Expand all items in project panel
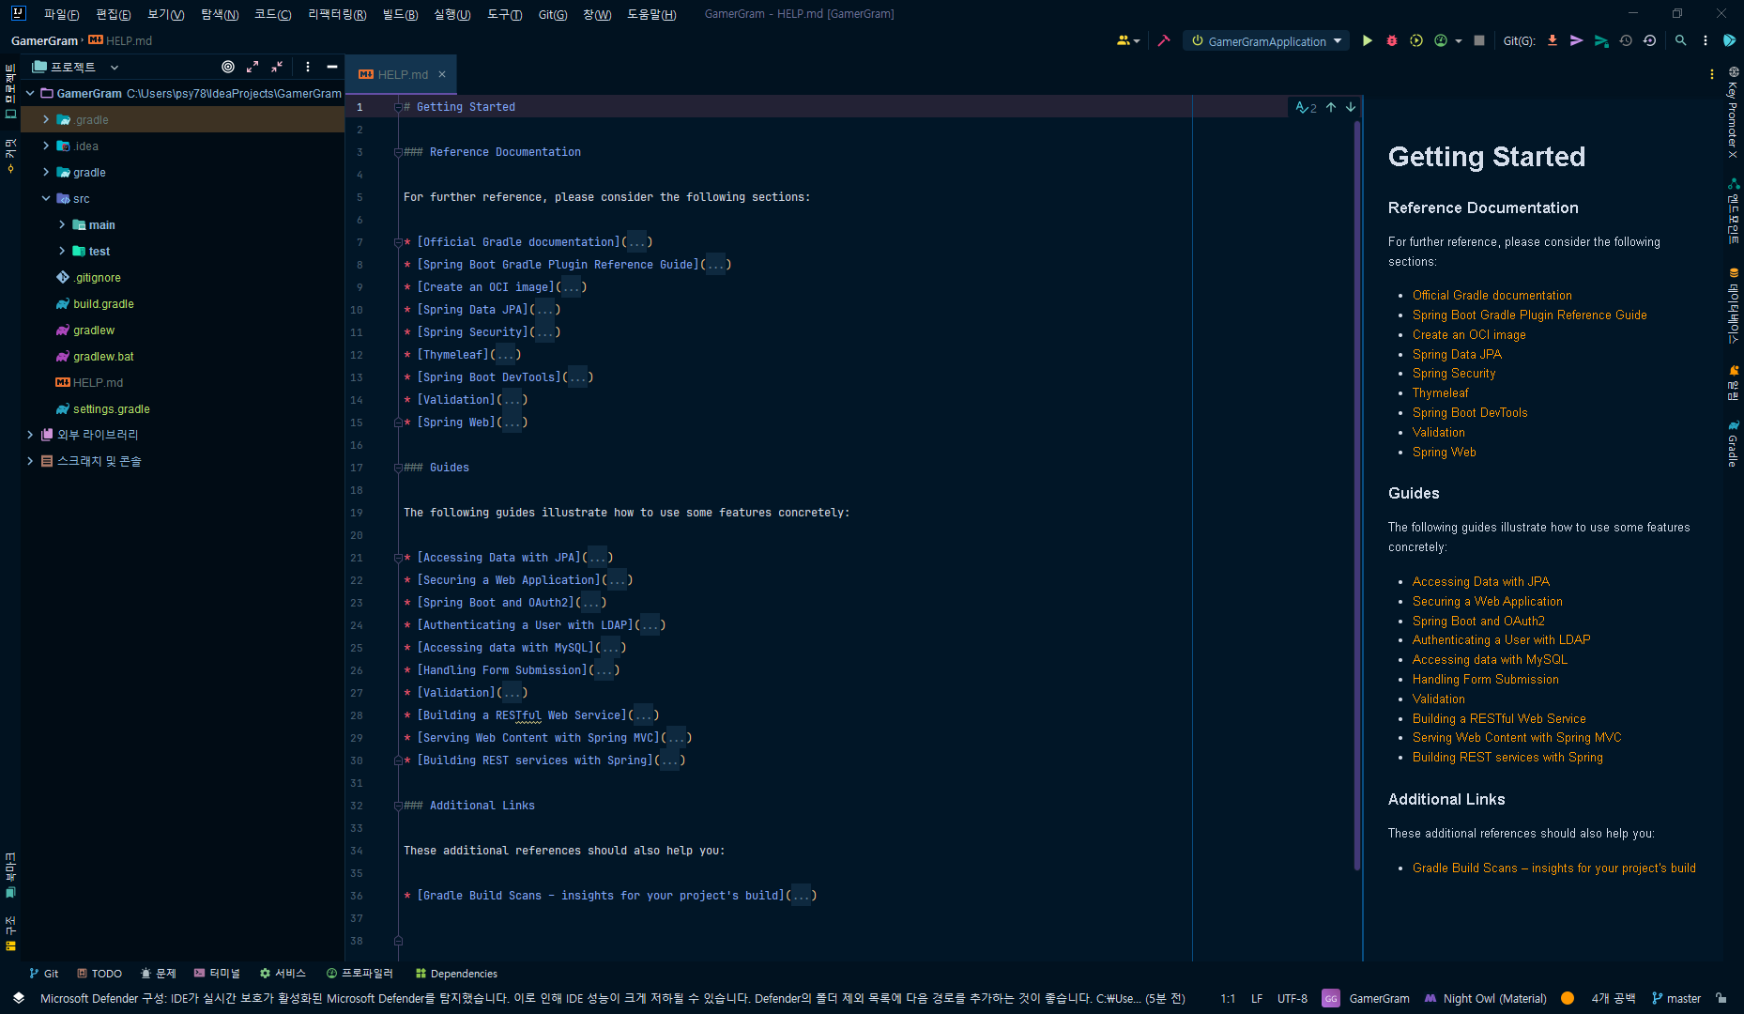 point(252,67)
